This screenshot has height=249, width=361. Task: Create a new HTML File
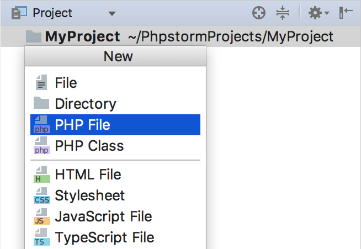[x=115, y=174]
